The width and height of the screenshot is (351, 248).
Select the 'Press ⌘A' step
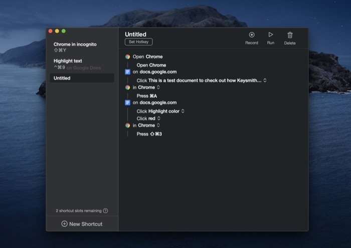(x=147, y=96)
